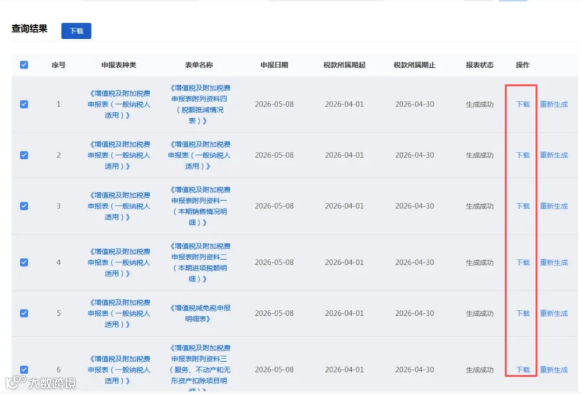Uncheck the checkbox for row 4
581x394 pixels.
pos(24,262)
